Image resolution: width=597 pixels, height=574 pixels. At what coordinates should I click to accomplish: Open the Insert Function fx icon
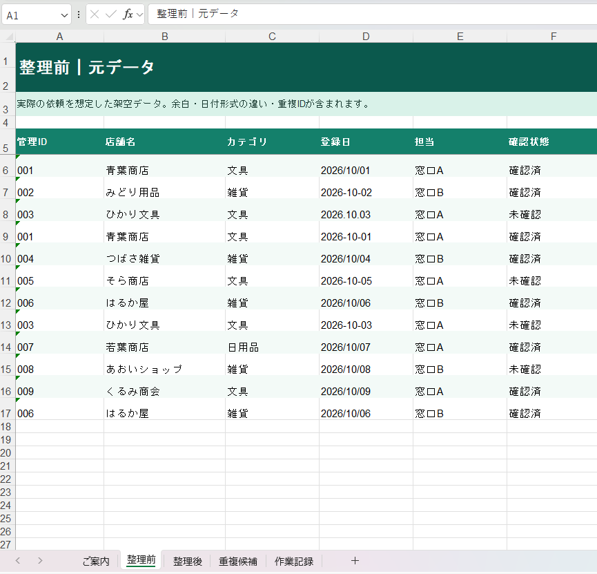click(128, 15)
